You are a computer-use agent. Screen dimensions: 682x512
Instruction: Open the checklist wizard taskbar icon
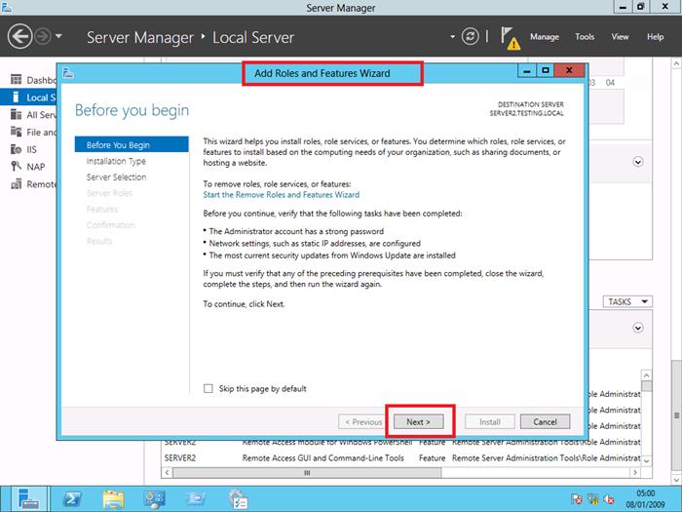pyautogui.click(x=238, y=499)
